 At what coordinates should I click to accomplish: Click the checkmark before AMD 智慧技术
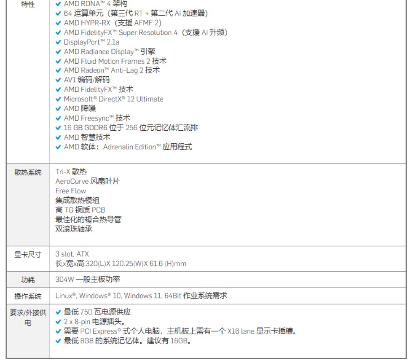[58, 137]
